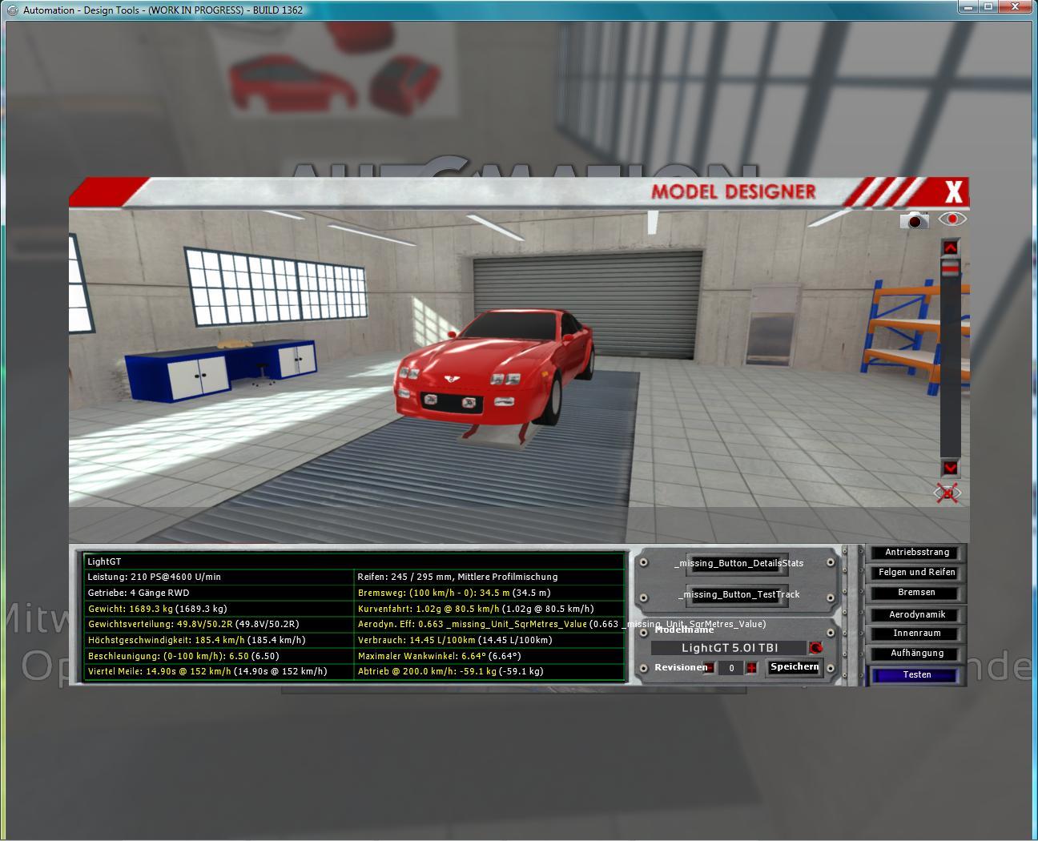This screenshot has height=841, width=1038.
Task: Click the red scroll-up arrow
Action: pos(950,247)
